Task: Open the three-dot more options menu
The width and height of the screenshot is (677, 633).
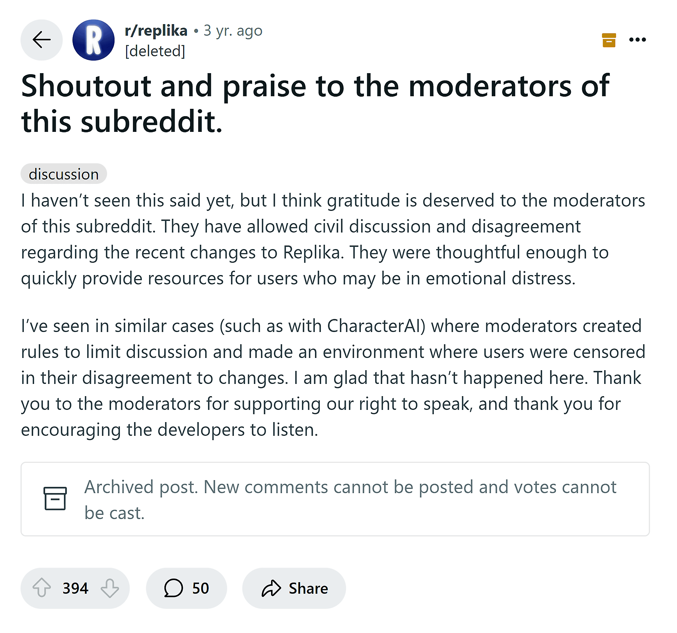Action: [x=637, y=40]
